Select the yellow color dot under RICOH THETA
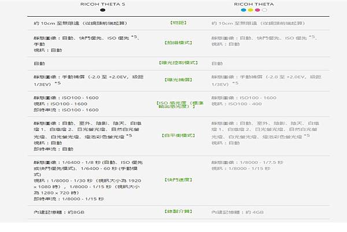 [250, 10]
